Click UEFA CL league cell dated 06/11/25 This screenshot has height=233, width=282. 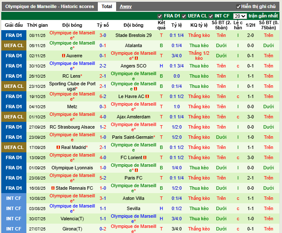(14, 45)
